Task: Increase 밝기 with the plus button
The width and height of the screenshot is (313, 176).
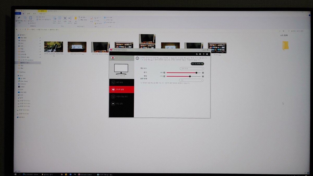Action: click(x=203, y=73)
